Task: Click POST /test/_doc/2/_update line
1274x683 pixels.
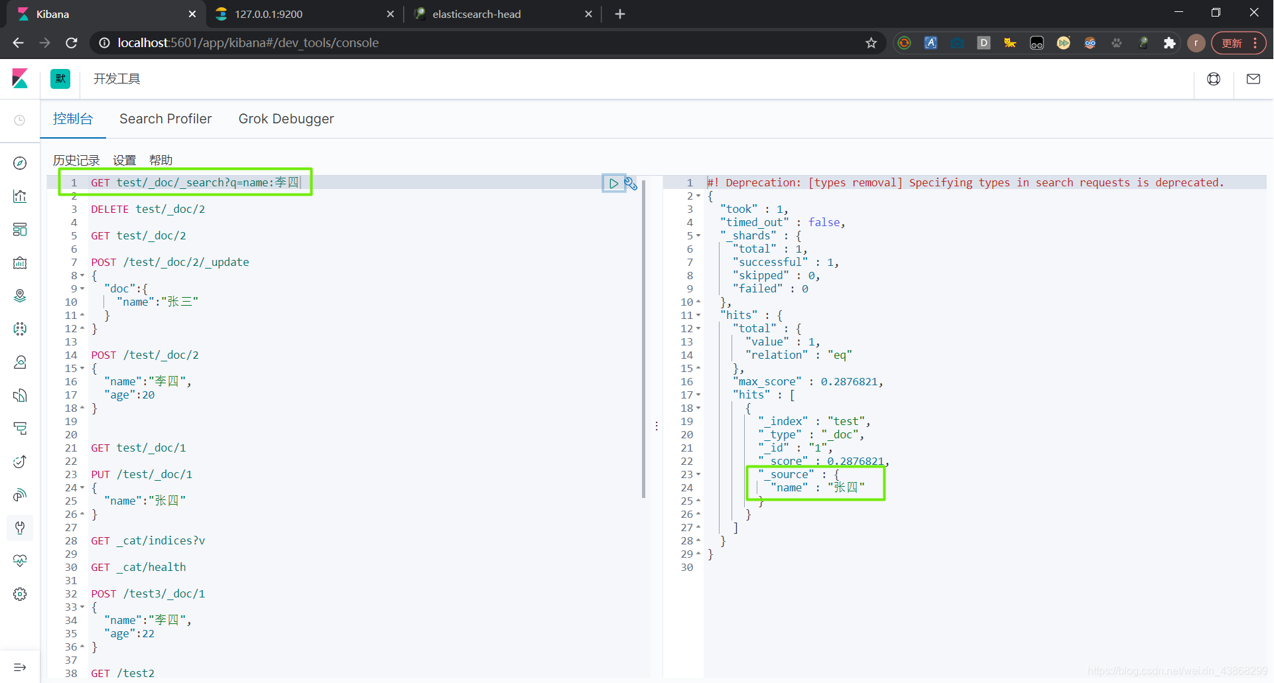Action: pyautogui.click(x=170, y=263)
